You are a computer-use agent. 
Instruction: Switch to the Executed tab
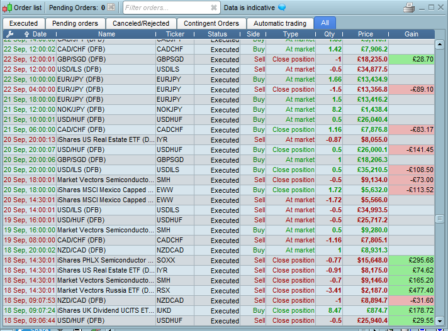23,23
